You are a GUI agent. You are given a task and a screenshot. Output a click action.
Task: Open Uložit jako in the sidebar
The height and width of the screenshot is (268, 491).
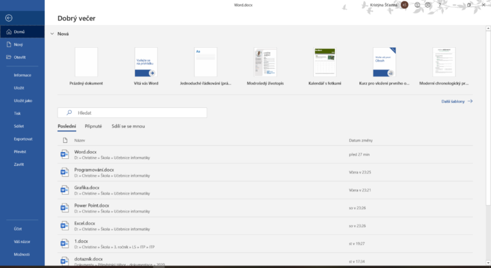point(24,100)
